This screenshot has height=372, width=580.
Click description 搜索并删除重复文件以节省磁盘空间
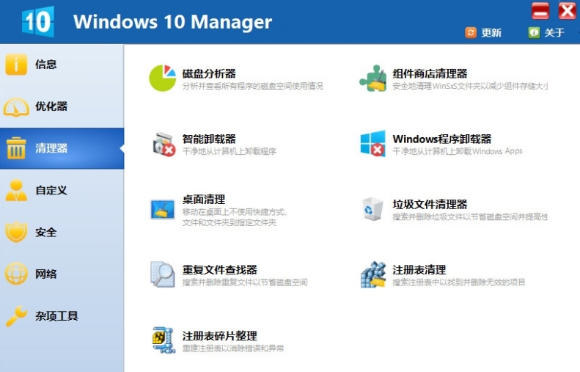point(245,282)
